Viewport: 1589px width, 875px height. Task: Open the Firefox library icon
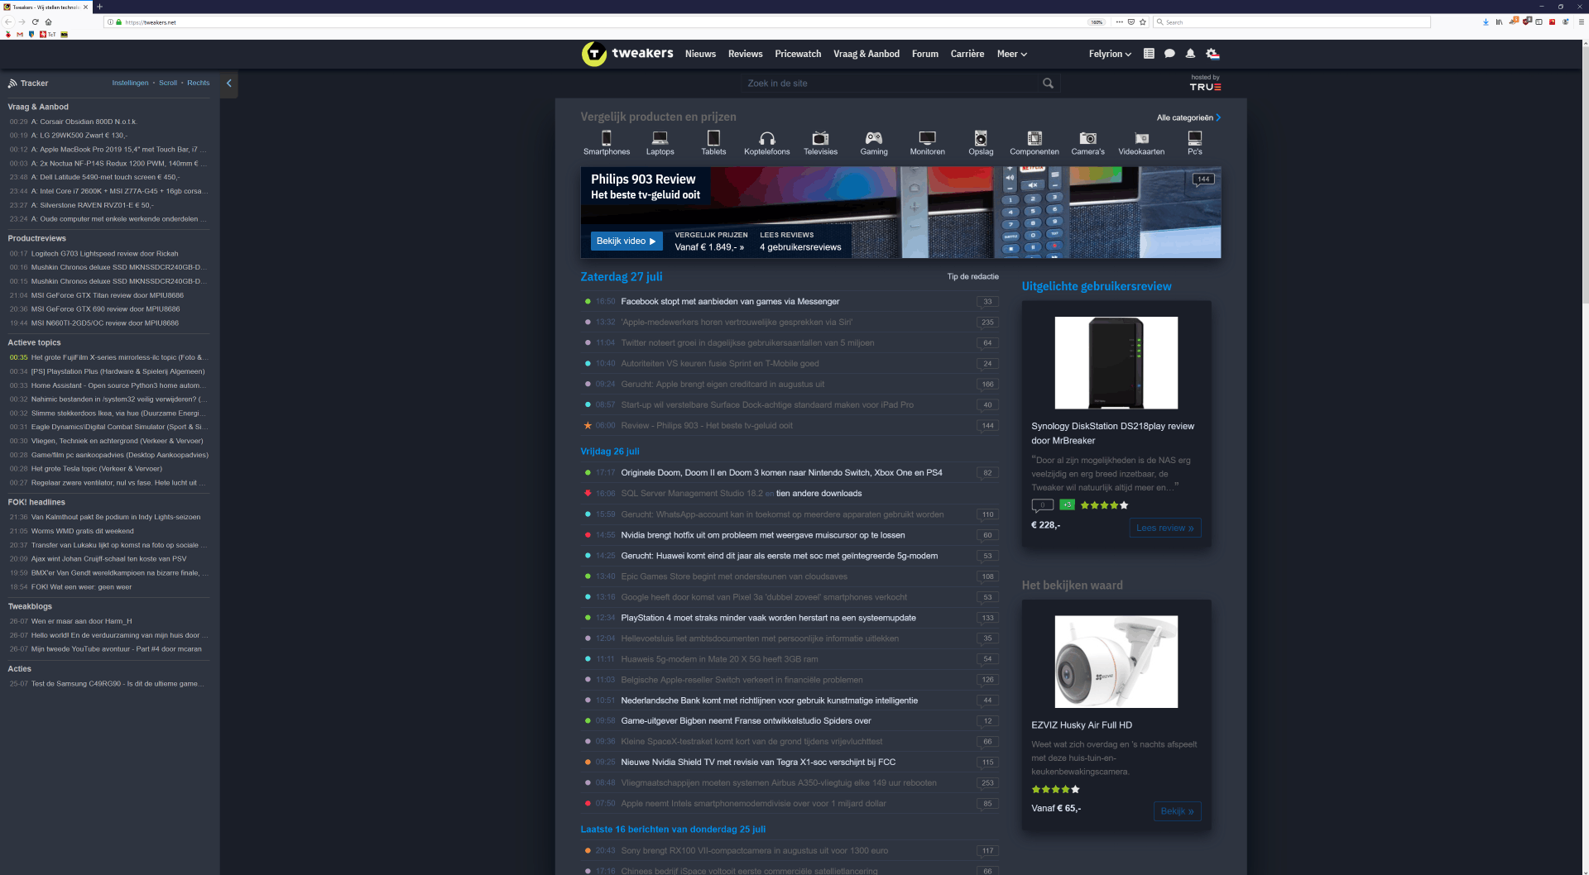[1499, 22]
